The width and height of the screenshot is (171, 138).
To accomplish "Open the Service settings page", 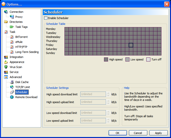I will 14,72.
